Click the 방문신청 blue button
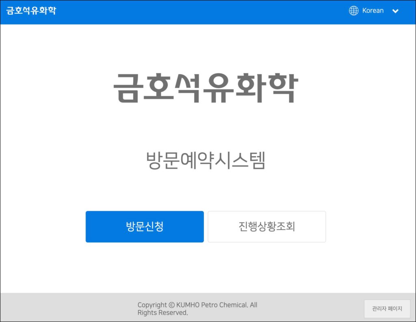Image resolution: width=416 pixels, height=322 pixels. click(145, 227)
